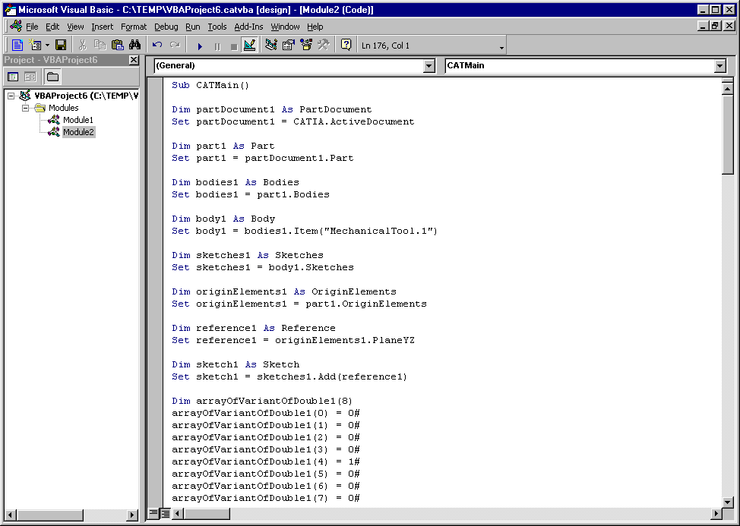Select the VBAProject6 root project item
This screenshot has height=526, width=740.
click(87, 96)
